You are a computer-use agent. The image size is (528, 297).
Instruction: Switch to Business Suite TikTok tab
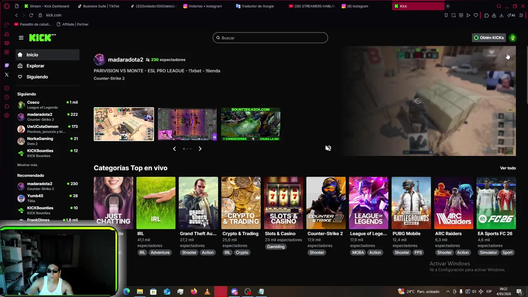(x=98, y=6)
